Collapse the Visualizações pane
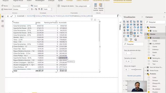Image resolution: width=166 pixels, height=93 pixels. [x=142, y=17]
